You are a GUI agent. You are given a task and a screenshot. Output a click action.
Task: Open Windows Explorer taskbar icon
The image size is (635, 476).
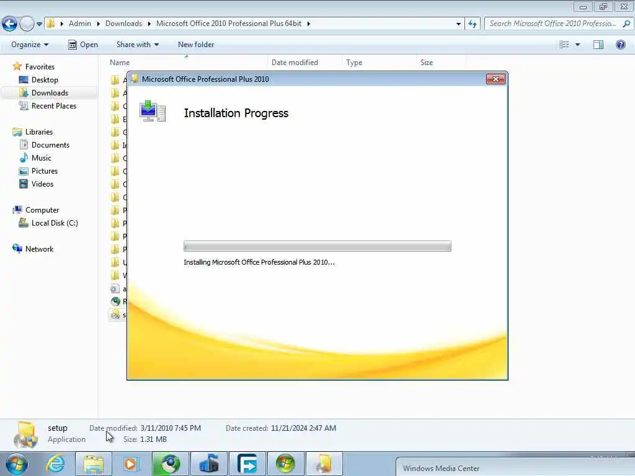pos(94,464)
